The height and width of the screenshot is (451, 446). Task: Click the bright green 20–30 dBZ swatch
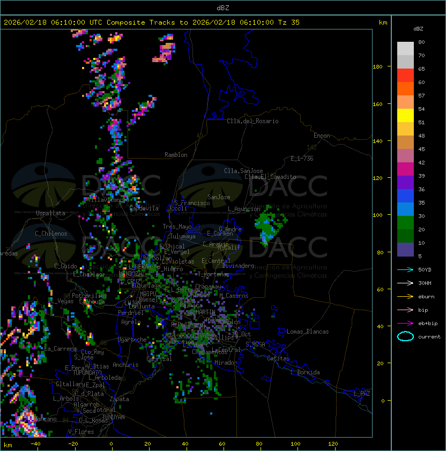coord(405,223)
